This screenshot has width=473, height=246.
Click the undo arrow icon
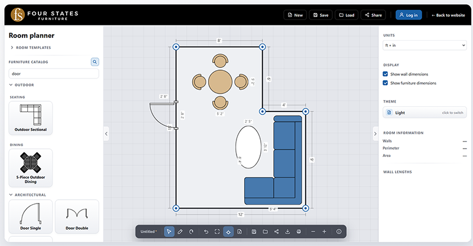(x=206, y=232)
